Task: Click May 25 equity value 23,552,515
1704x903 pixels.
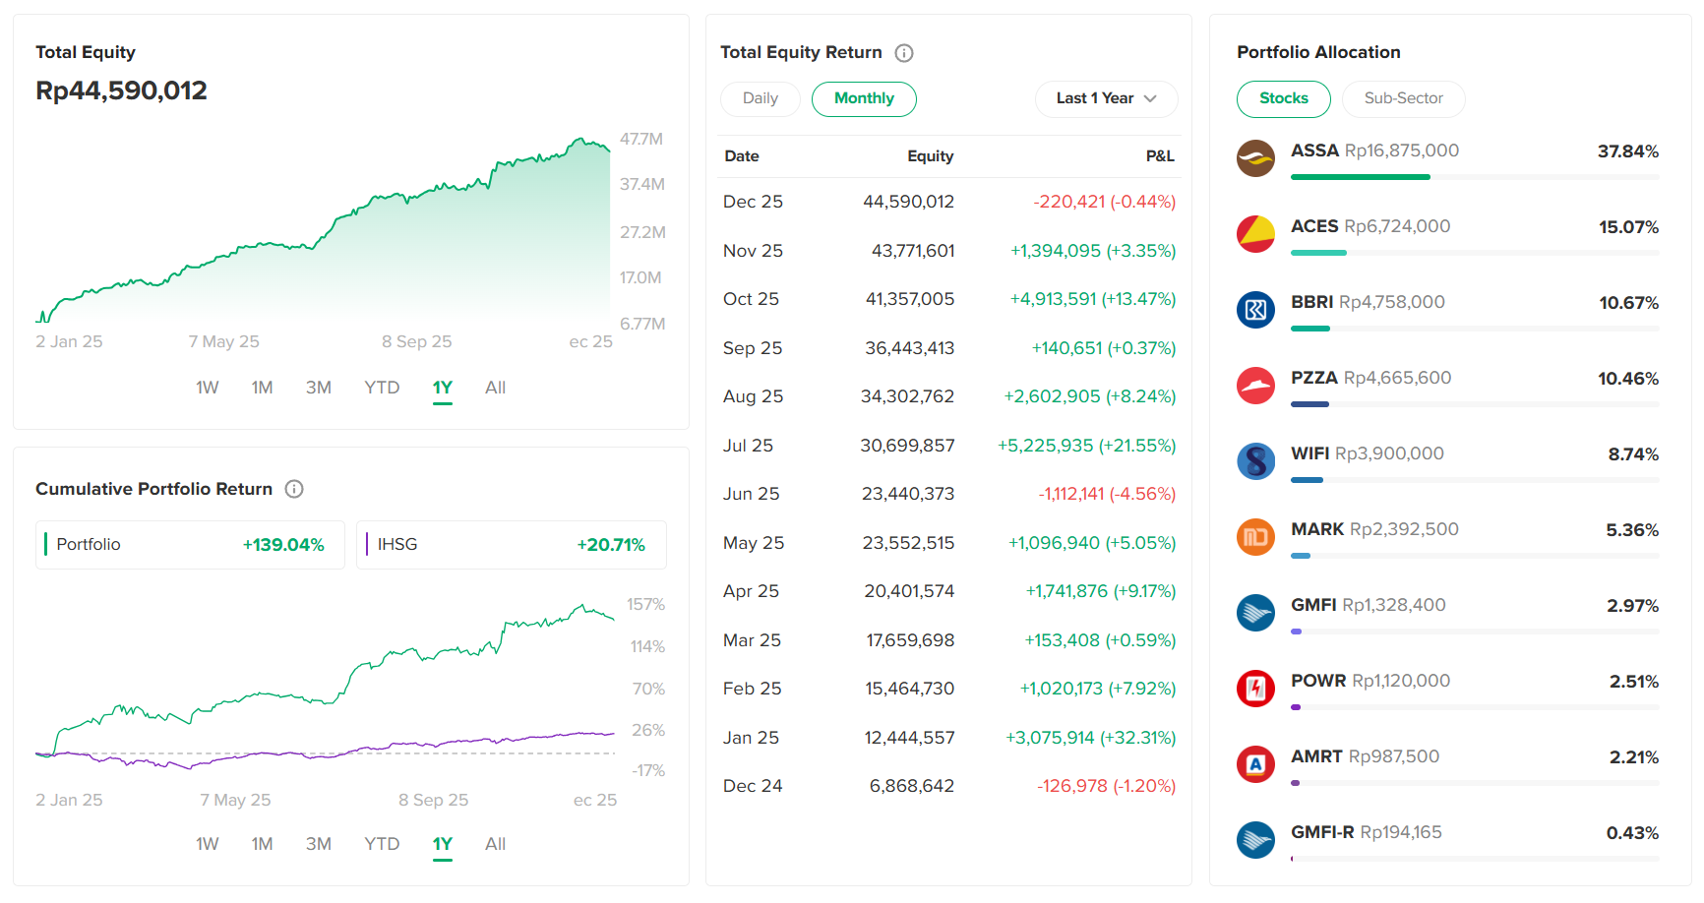Action: tap(908, 543)
